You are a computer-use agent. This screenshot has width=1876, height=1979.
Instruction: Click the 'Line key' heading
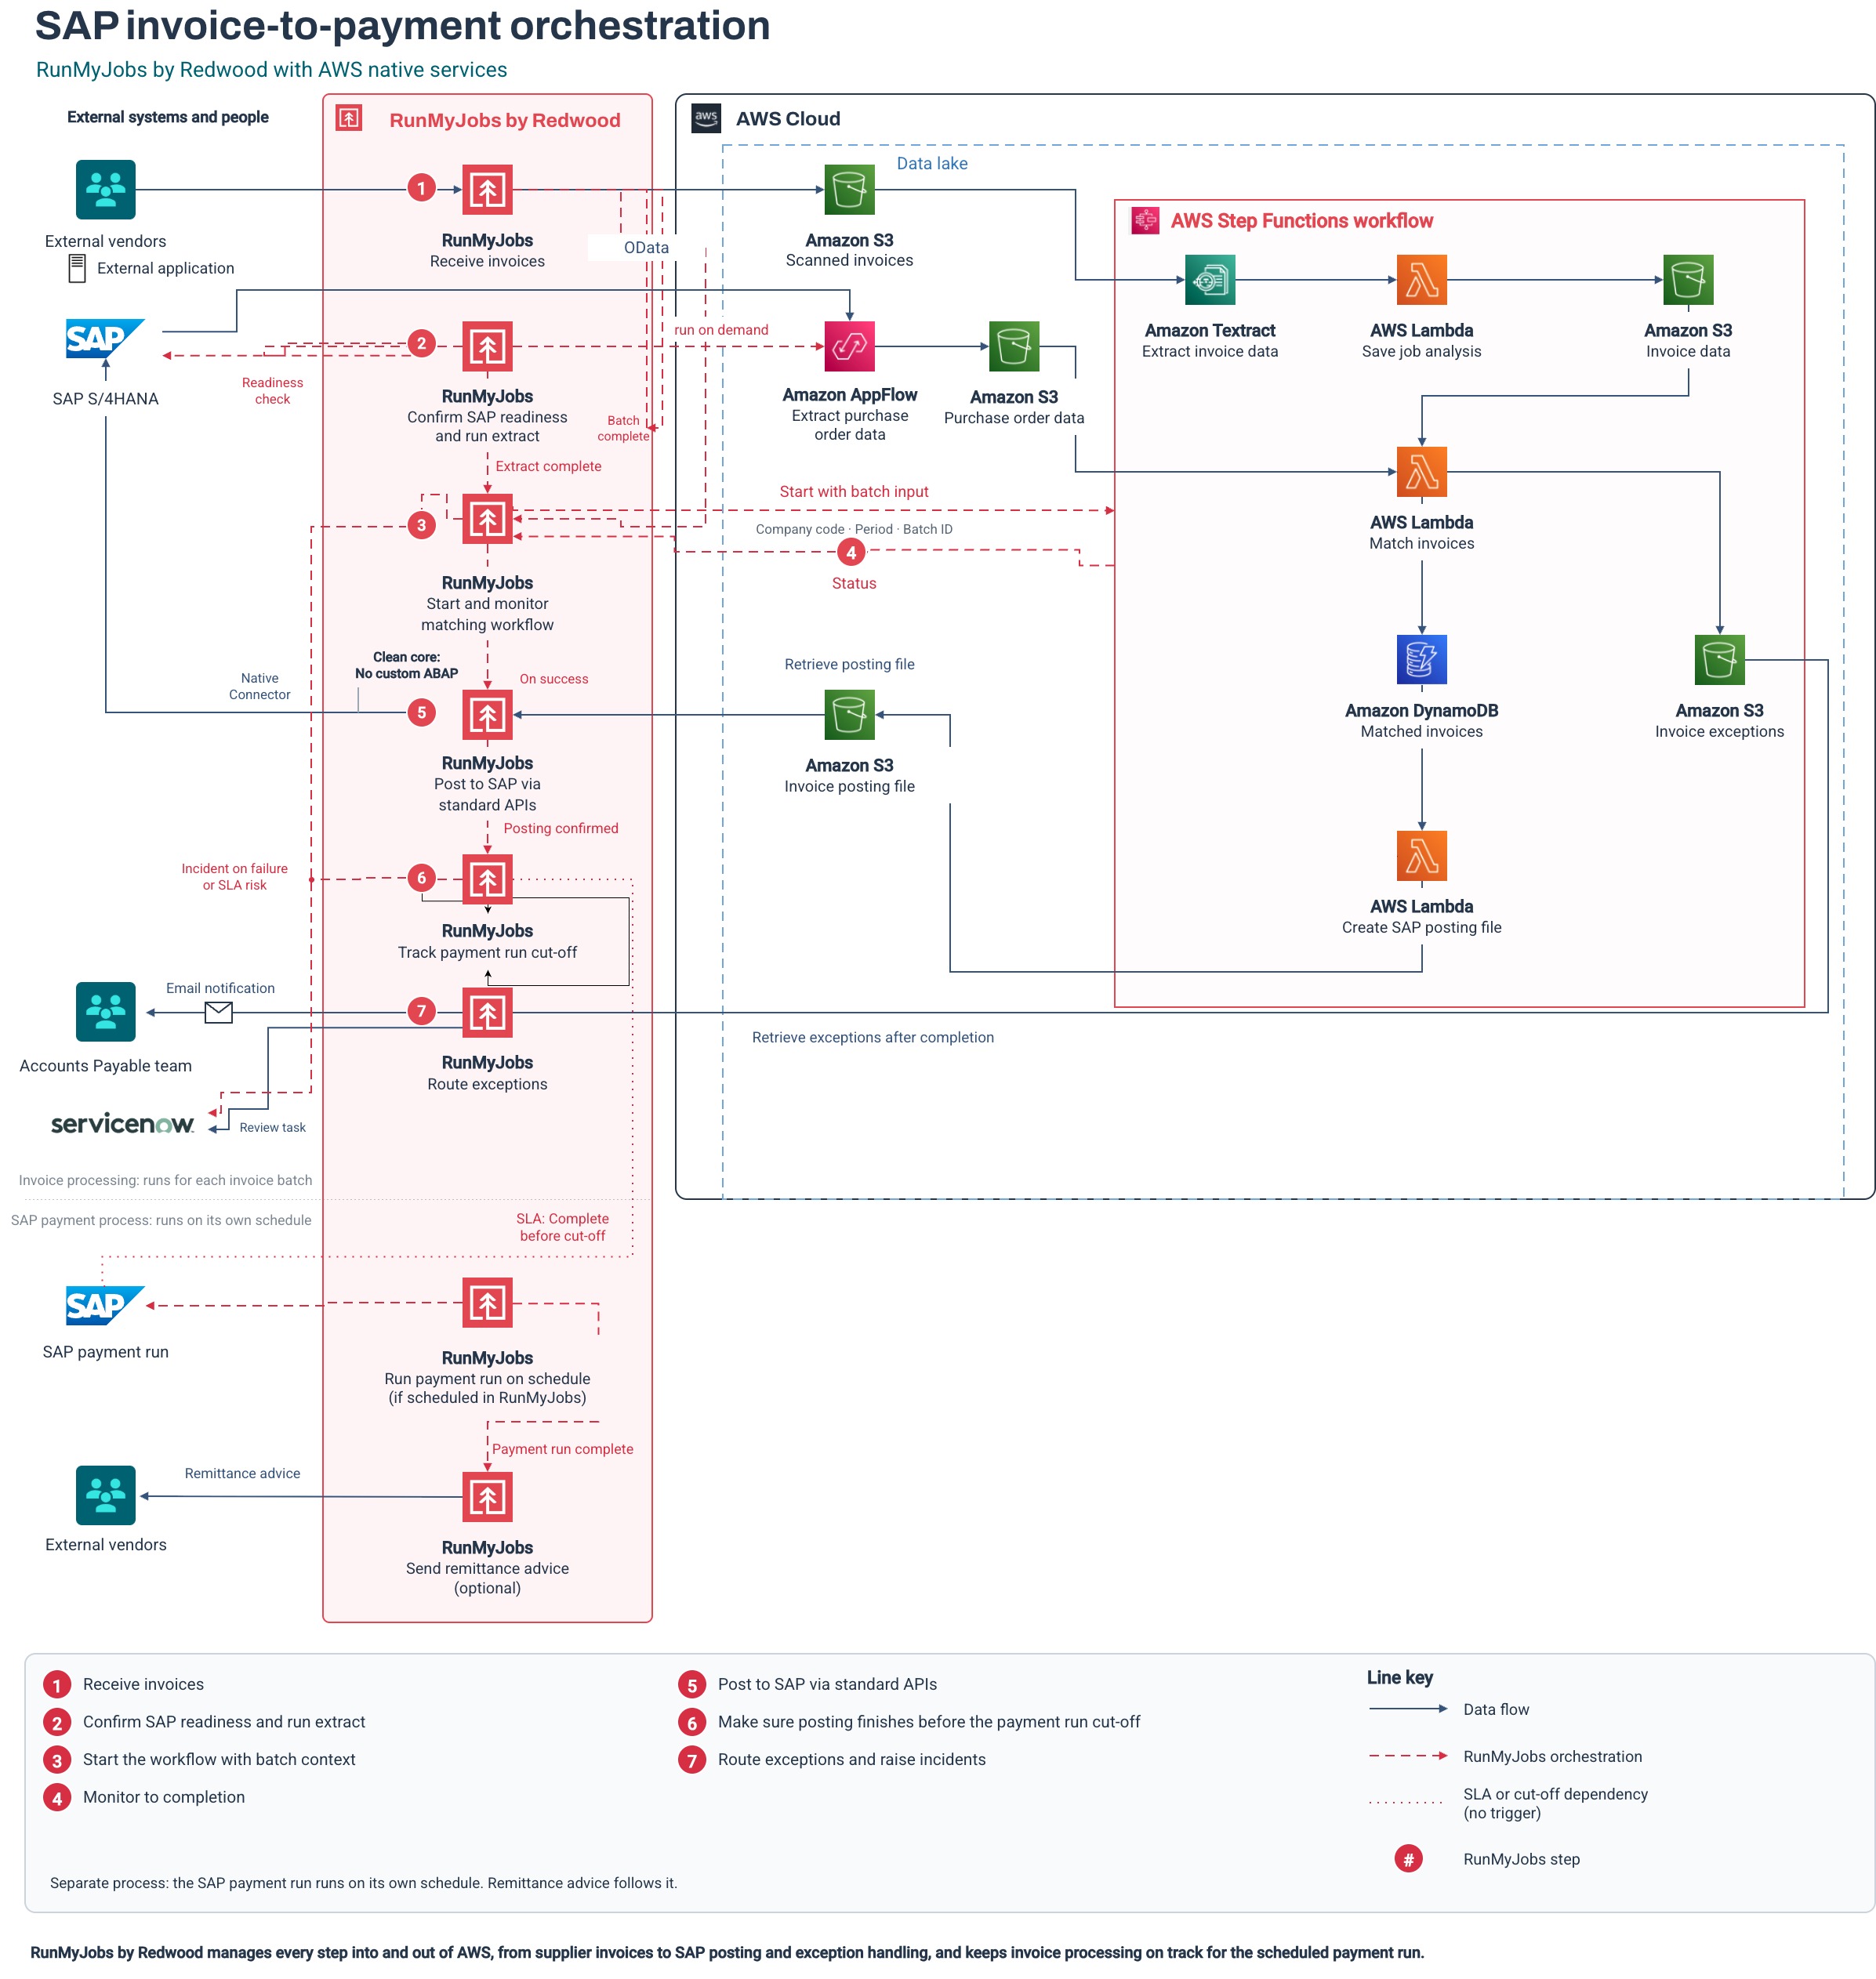click(1399, 1677)
